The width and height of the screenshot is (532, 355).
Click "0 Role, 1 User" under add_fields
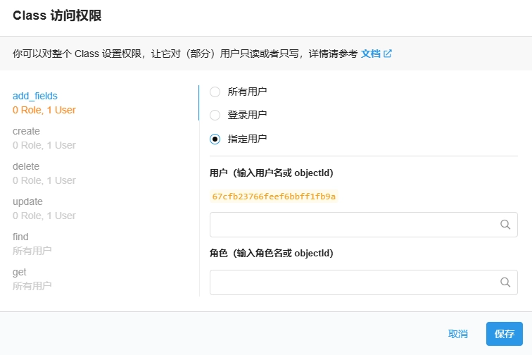[44, 110]
